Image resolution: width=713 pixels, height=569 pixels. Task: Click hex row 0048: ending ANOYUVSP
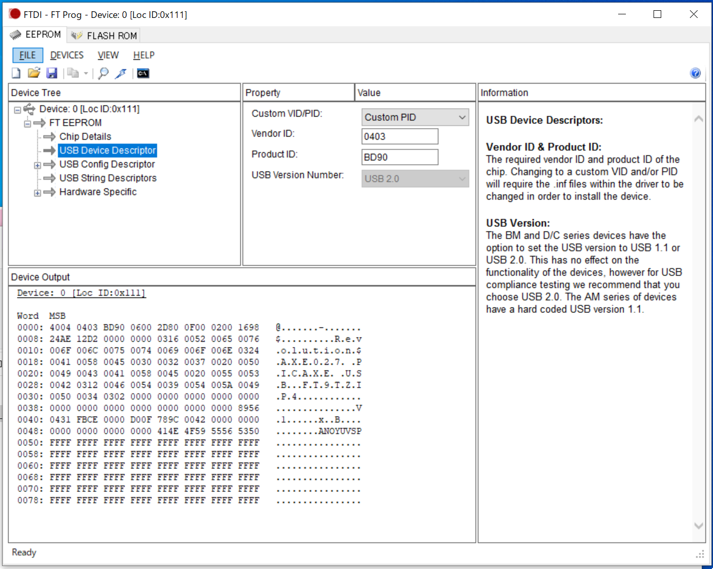point(189,431)
